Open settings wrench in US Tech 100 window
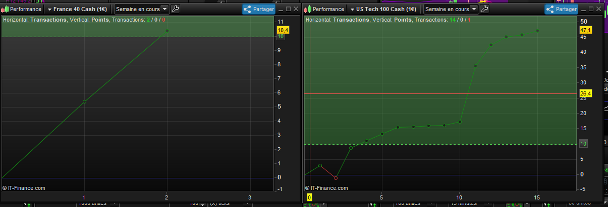This screenshot has width=608, height=207. [x=484, y=9]
